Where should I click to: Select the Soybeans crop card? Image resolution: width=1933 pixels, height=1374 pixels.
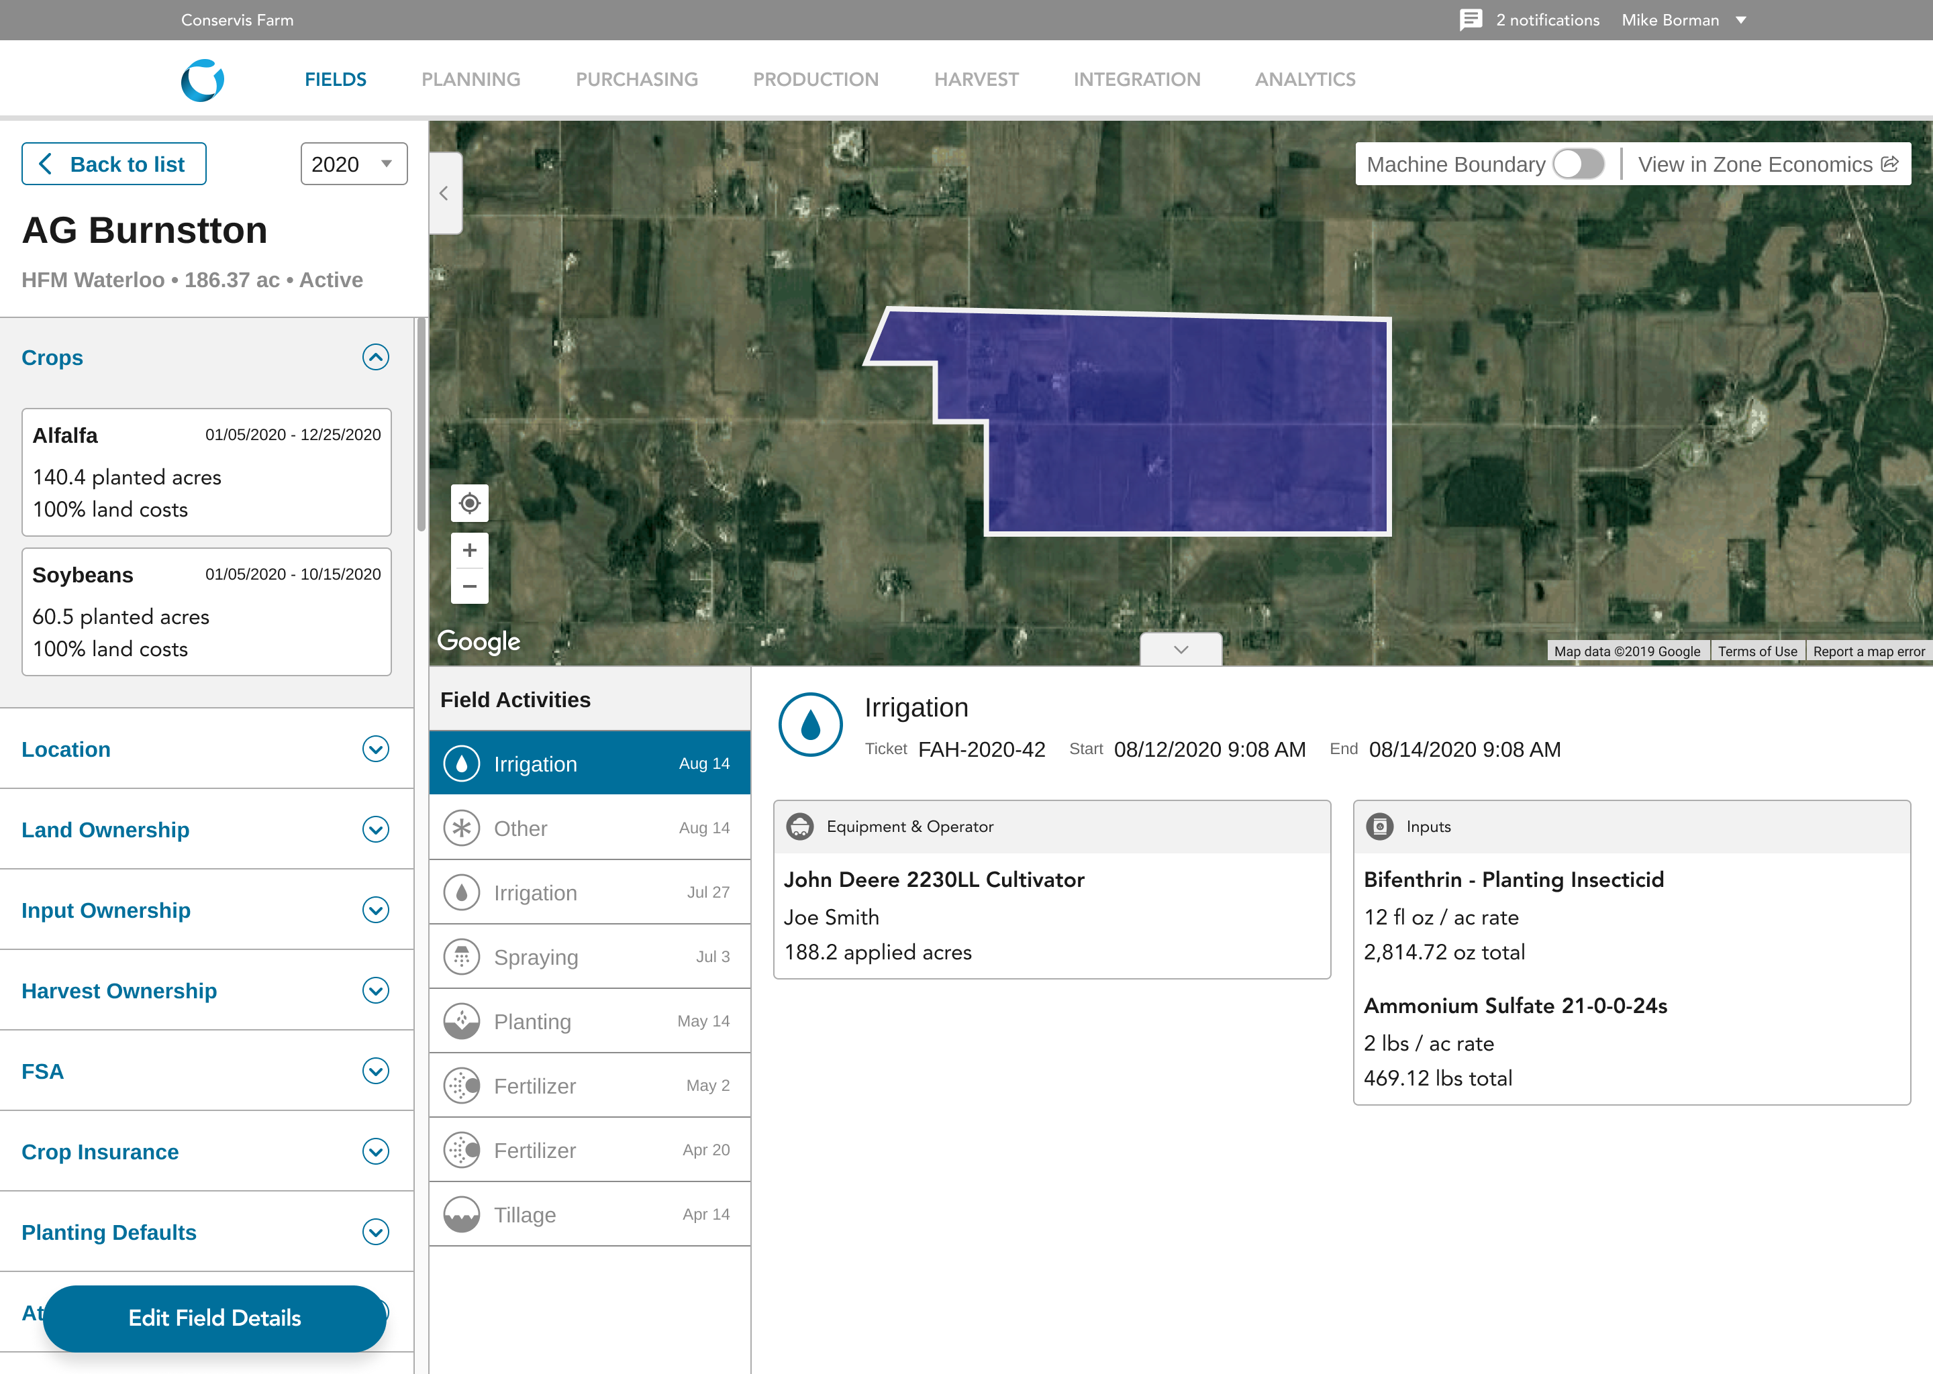click(x=207, y=611)
